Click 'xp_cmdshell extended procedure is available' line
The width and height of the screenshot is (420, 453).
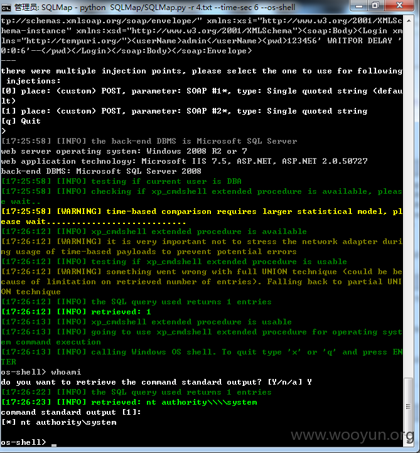click(154, 232)
